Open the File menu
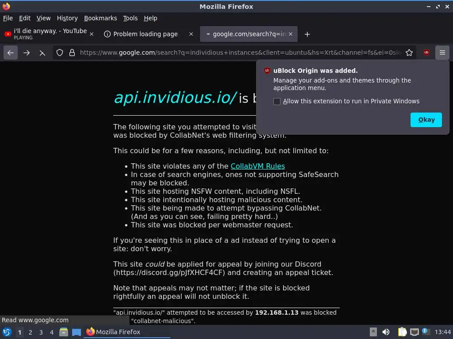 [x=8, y=18]
